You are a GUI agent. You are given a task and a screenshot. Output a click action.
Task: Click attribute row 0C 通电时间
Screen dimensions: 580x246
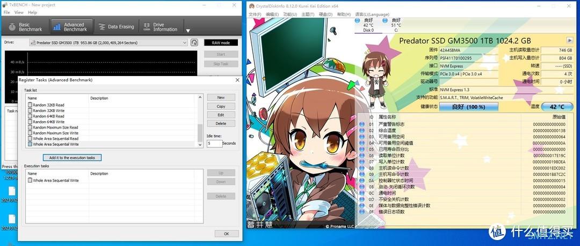(x=466, y=193)
